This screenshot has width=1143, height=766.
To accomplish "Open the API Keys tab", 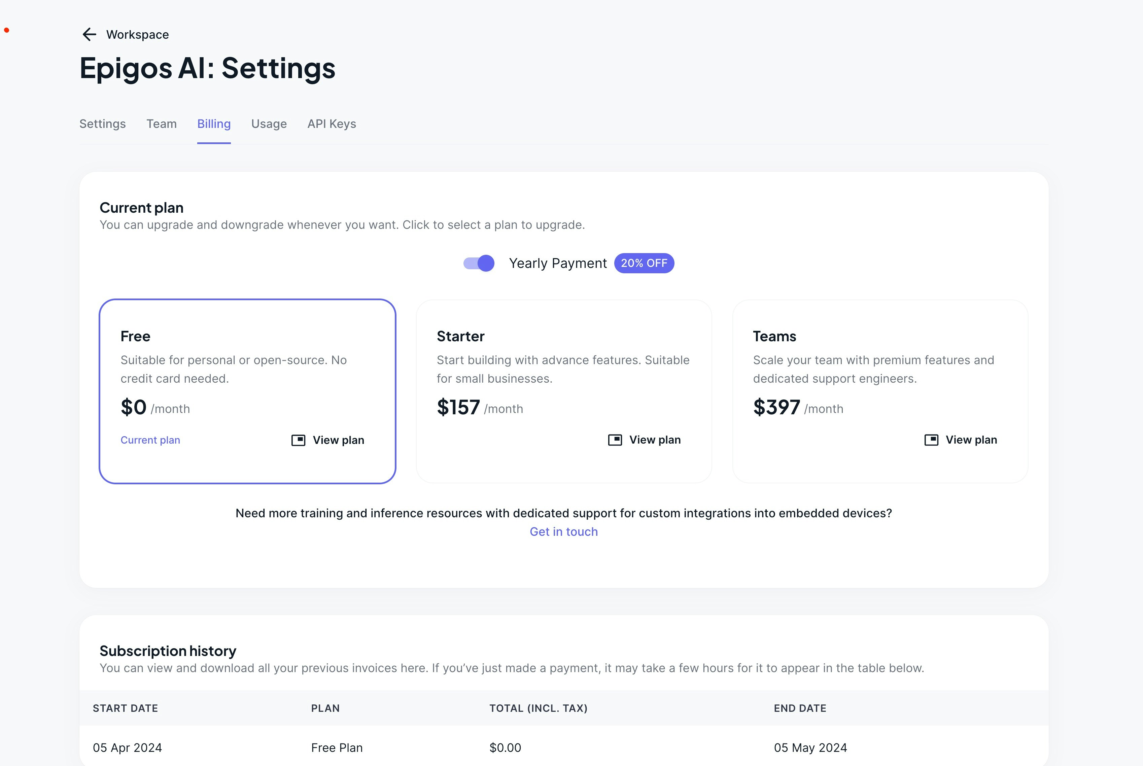I will click(332, 124).
